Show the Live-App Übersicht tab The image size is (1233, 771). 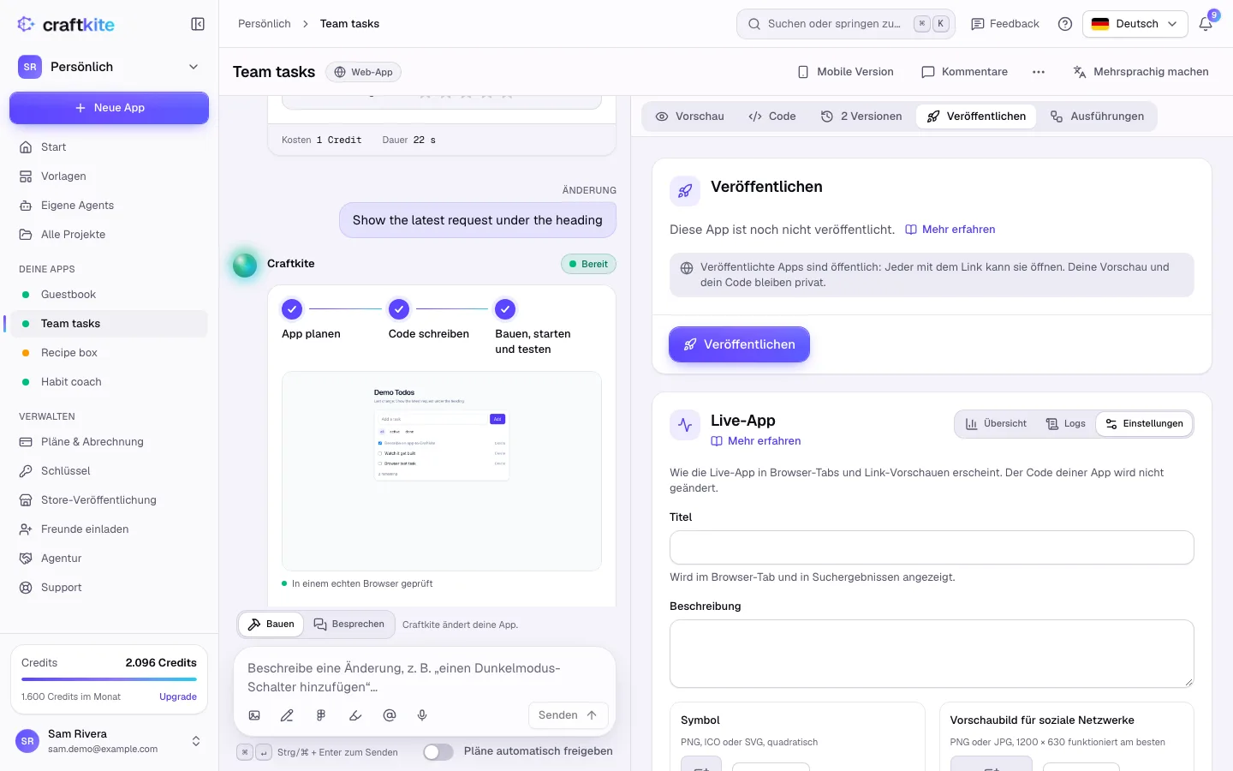[x=996, y=424]
